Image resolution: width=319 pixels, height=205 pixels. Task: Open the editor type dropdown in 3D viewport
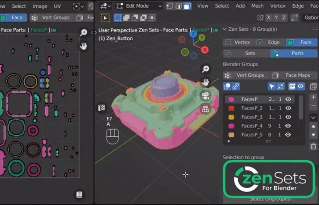105,6
